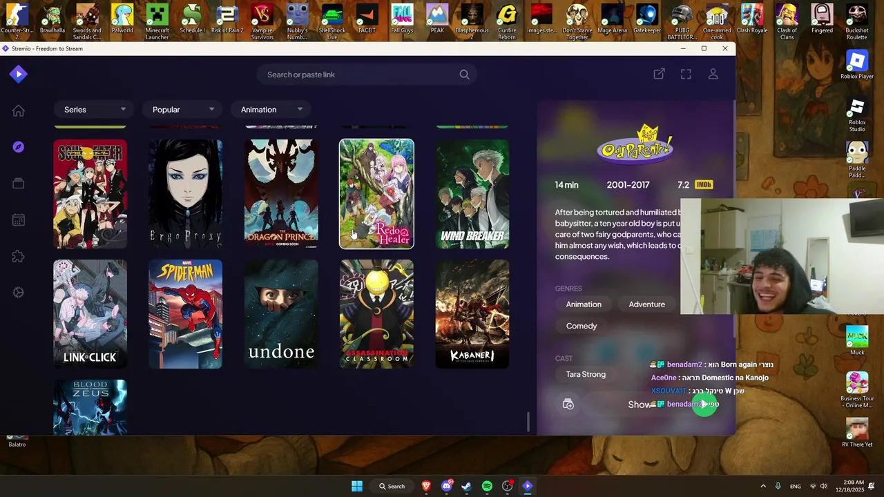
Task: Open the Discover compass icon in sidebar
Action: click(19, 147)
